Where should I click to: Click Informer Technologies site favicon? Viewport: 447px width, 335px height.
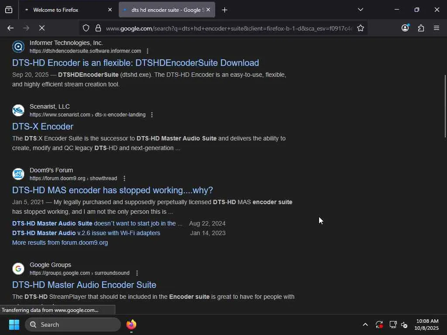(x=18, y=47)
